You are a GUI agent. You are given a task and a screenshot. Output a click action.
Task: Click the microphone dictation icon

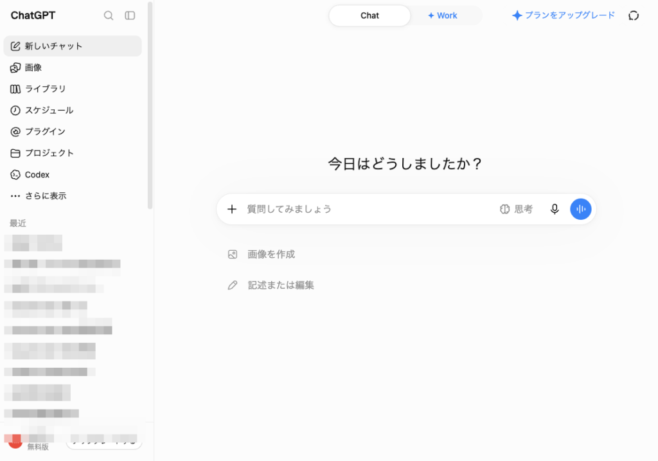[555, 209]
